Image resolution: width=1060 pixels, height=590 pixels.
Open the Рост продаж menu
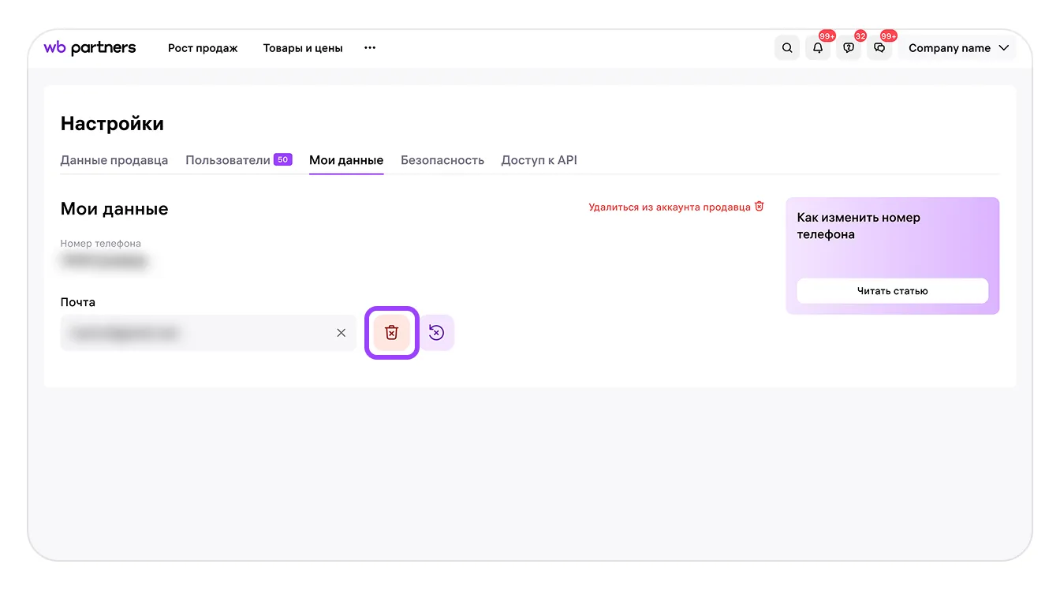203,48
